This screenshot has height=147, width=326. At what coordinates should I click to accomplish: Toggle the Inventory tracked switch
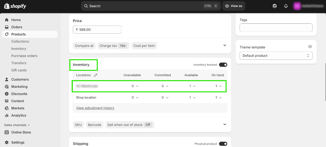coord(223,65)
